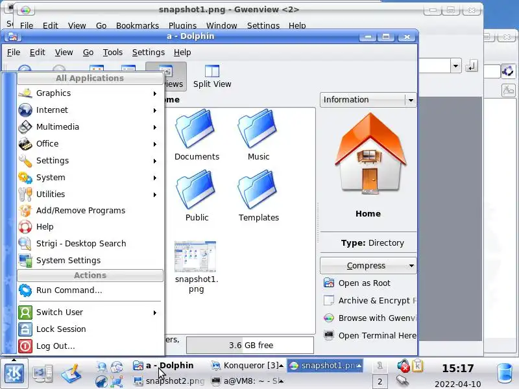This screenshot has width=519, height=389.
Task: Open the Switch User submenu
Action: point(90,312)
